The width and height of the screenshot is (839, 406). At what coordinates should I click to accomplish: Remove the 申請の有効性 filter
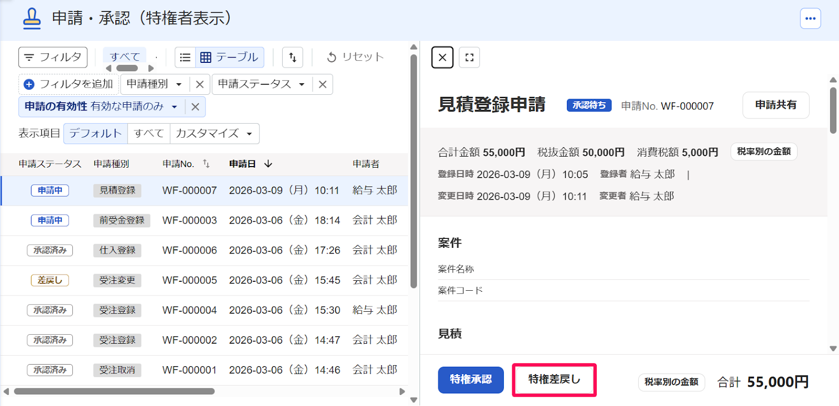pyautogui.click(x=195, y=107)
